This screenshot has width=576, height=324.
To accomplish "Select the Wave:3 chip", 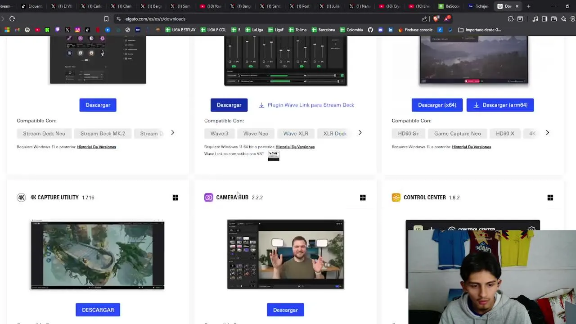I will (x=219, y=133).
